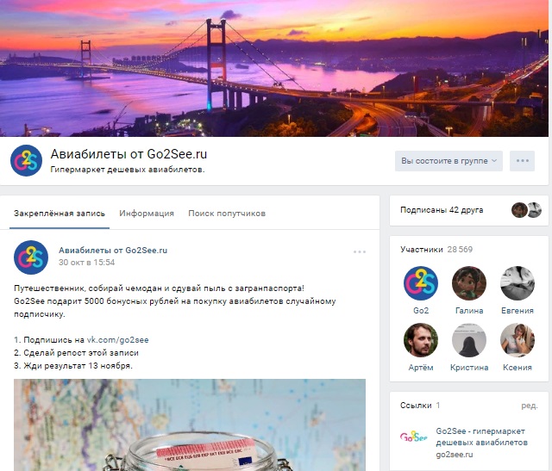Open the pinned post's three-dot options
Viewport: 552px width, 471px height.
[360, 251]
